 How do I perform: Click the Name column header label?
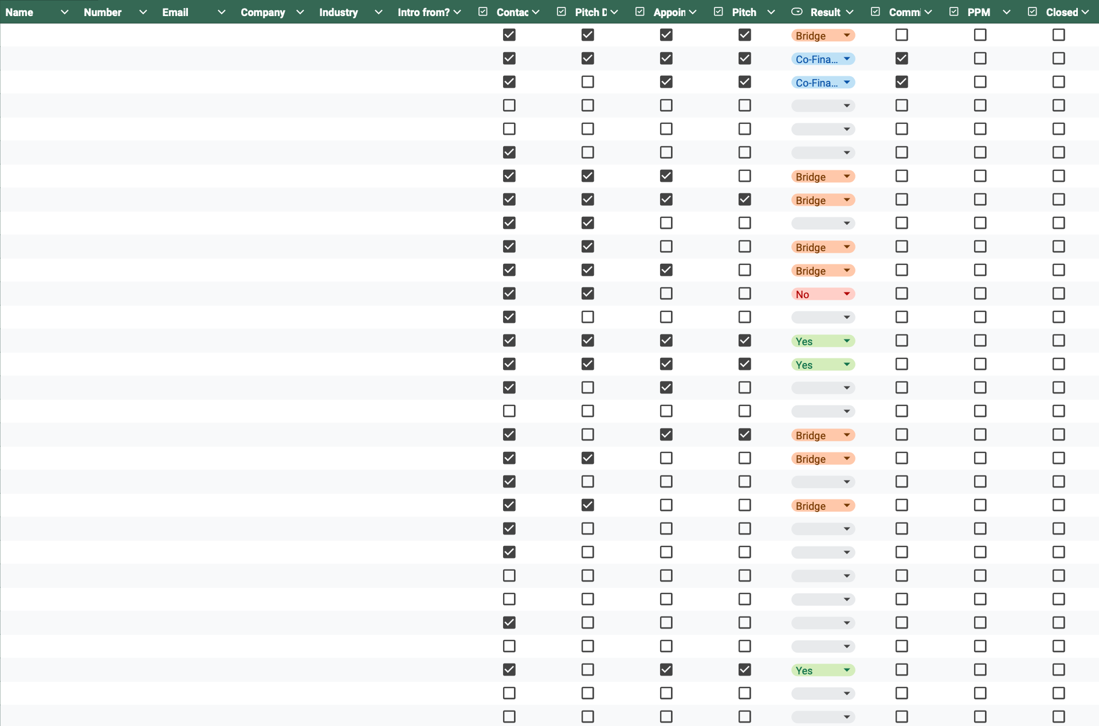coord(19,12)
